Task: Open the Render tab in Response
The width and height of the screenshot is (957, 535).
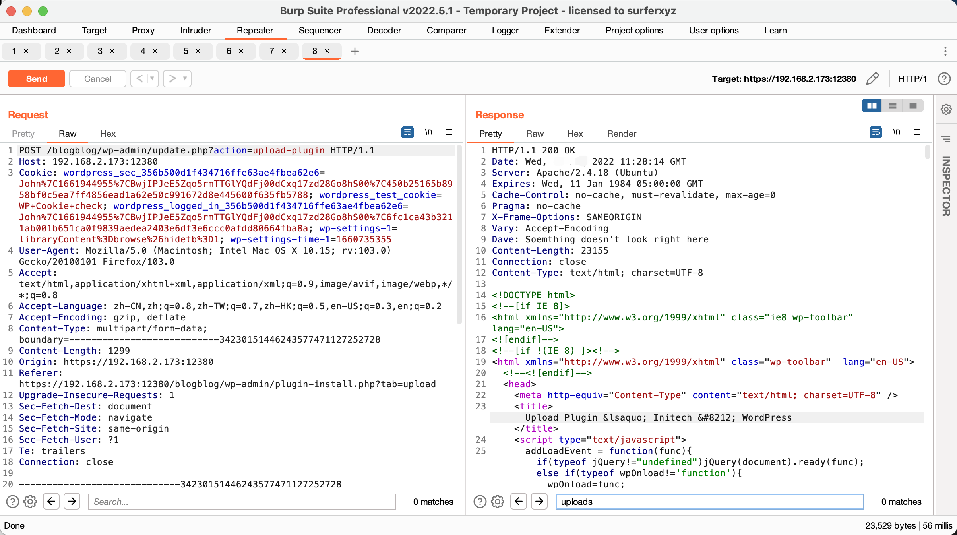Action: [621, 134]
